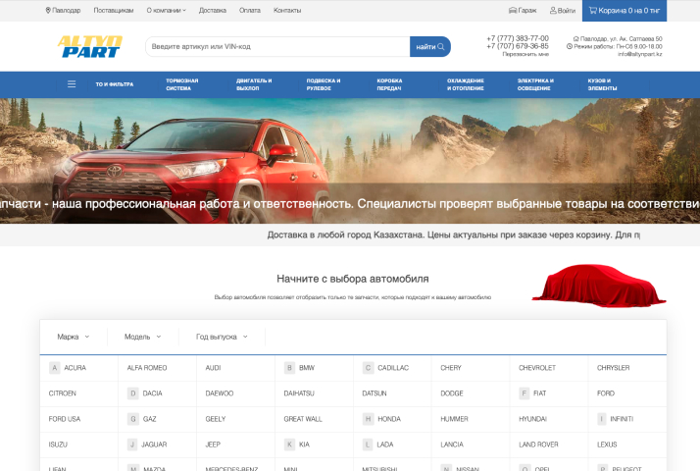Click the Павлодар location pin
The width and height of the screenshot is (700, 471).
pyautogui.click(x=48, y=10)
